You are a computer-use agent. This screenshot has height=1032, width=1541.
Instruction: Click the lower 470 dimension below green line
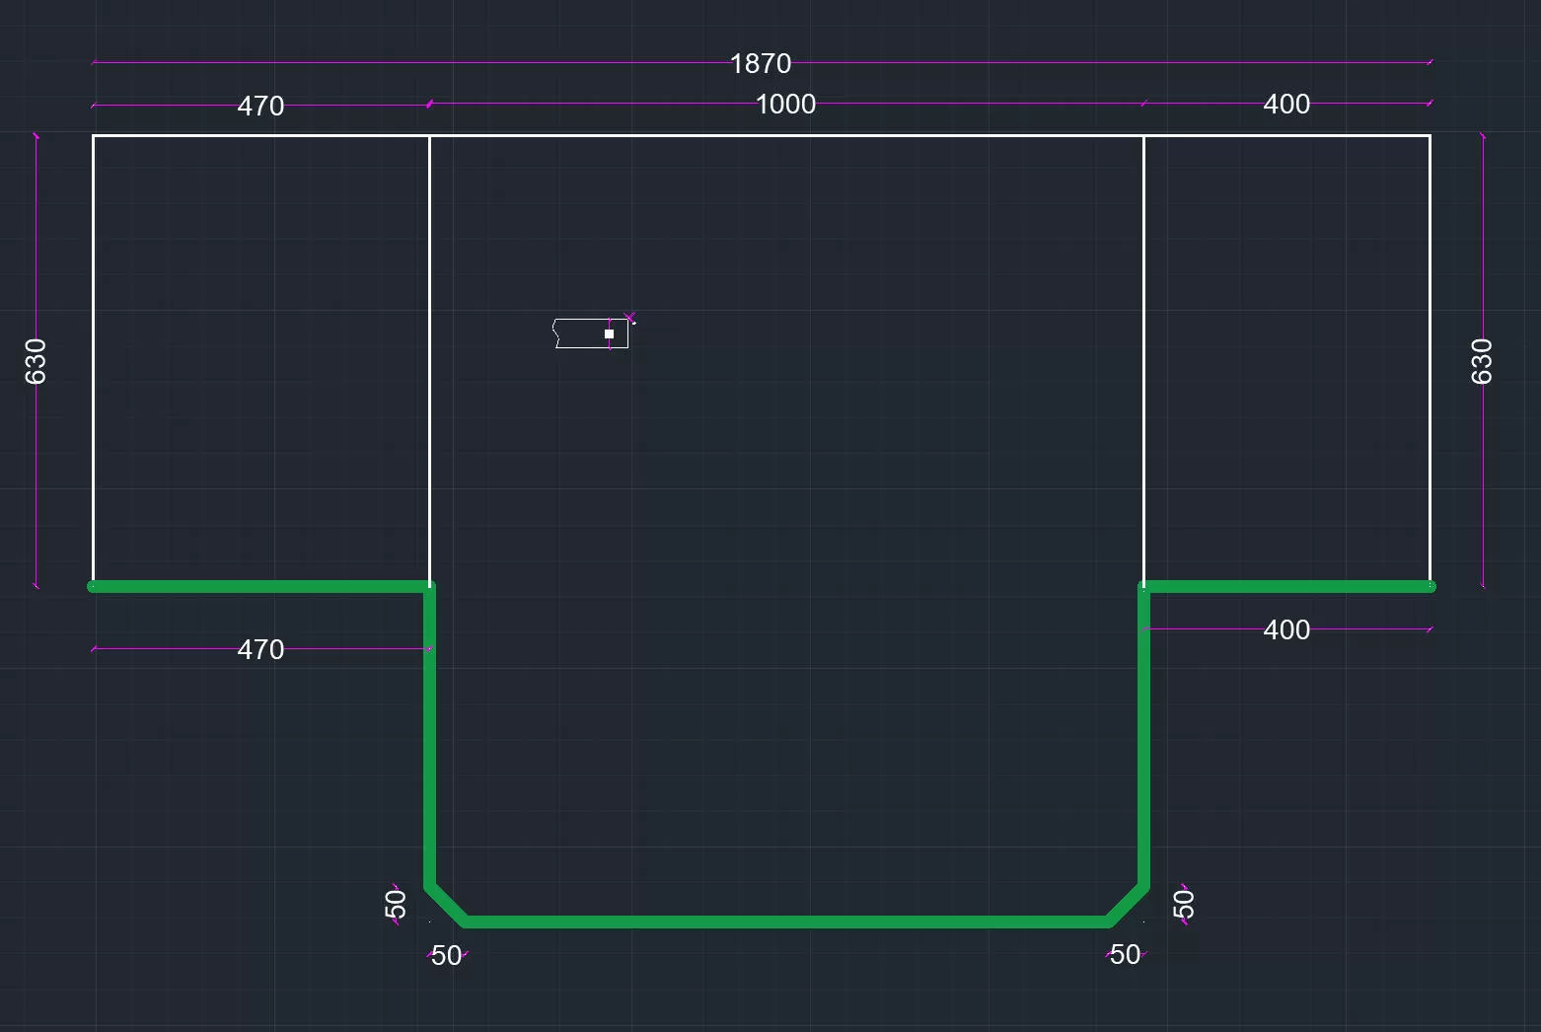tap(260, 650)
